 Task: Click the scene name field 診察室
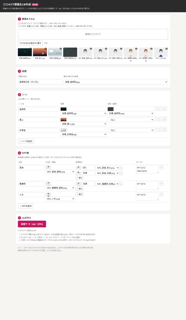point(39,130)
